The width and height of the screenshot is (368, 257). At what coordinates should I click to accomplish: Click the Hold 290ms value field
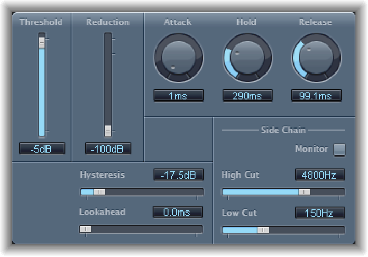(x=247, y=96)
